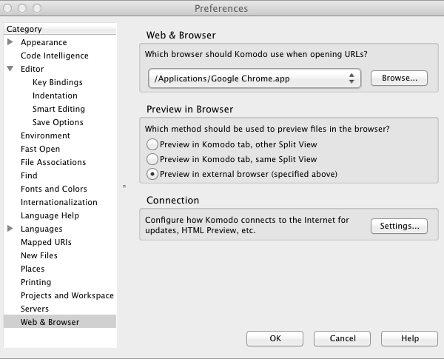This screenshot has height=359, width=444.
Task: Select the Servers category
Action: tap(35, 309)
